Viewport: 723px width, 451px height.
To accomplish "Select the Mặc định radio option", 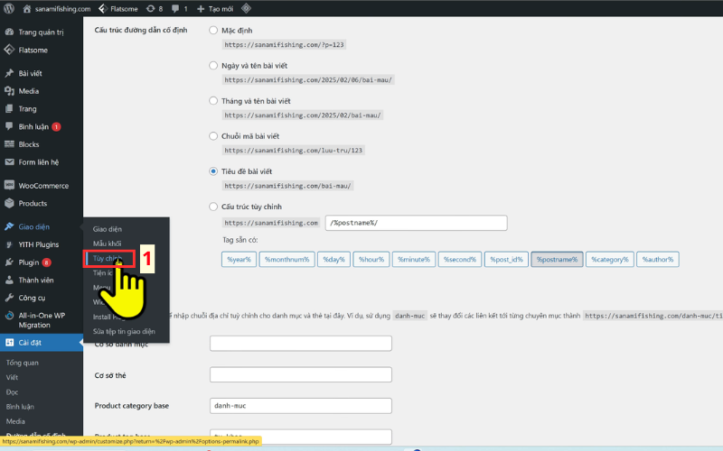I will (213, 31).
